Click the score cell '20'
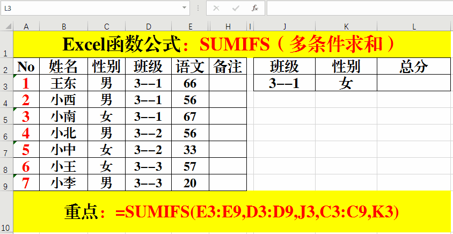453x234 pixels. [x=191, y=183]
